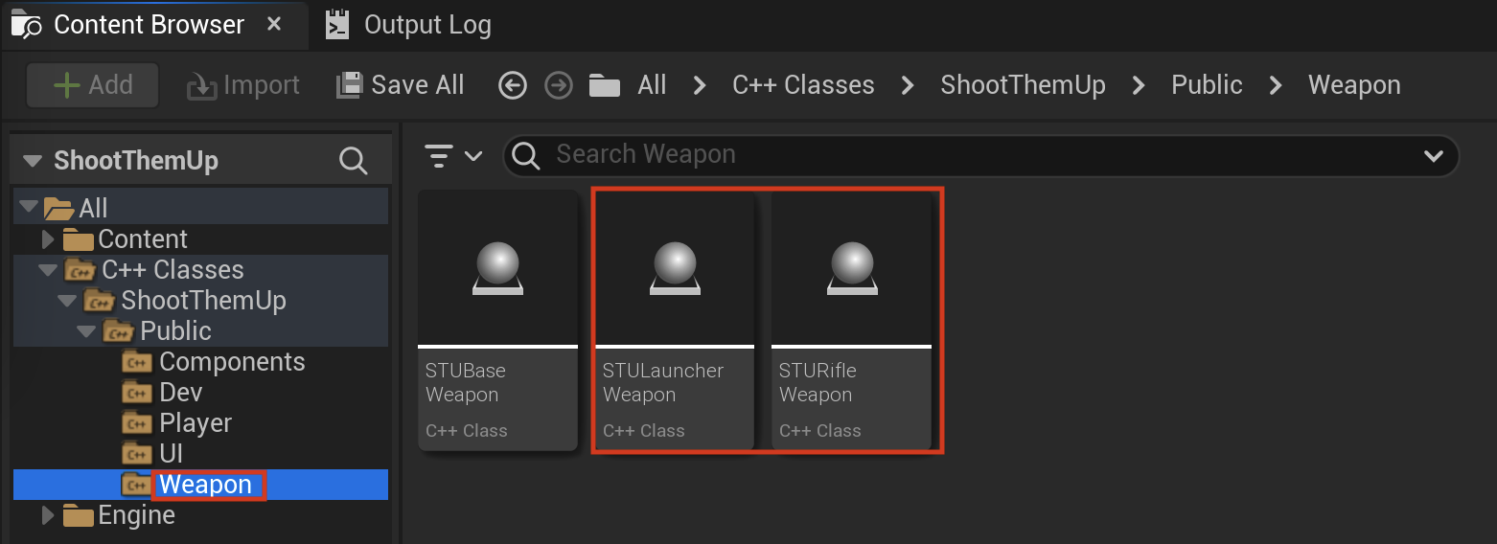1497x544 pixels.
Task: Expand the Engine folder tree arrow
Action: coord(49,515)
